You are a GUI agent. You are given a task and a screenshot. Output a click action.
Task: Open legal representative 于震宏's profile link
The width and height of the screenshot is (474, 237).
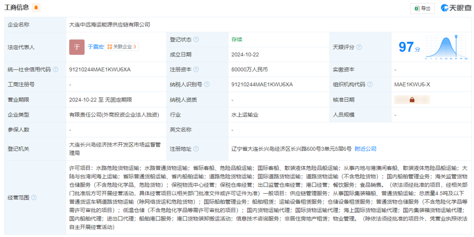96,47
